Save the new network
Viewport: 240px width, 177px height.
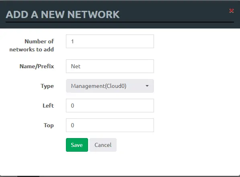point(77,145)
